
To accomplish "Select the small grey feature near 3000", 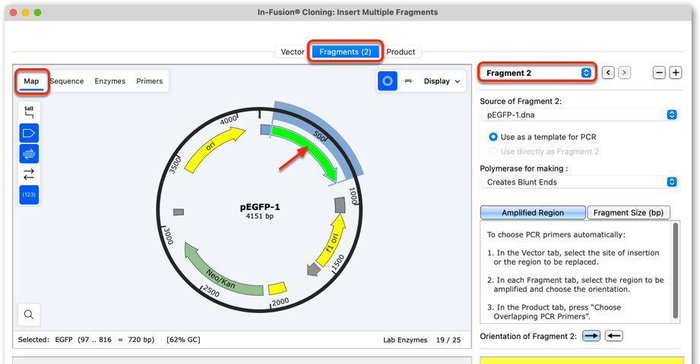I will point(179,212).
